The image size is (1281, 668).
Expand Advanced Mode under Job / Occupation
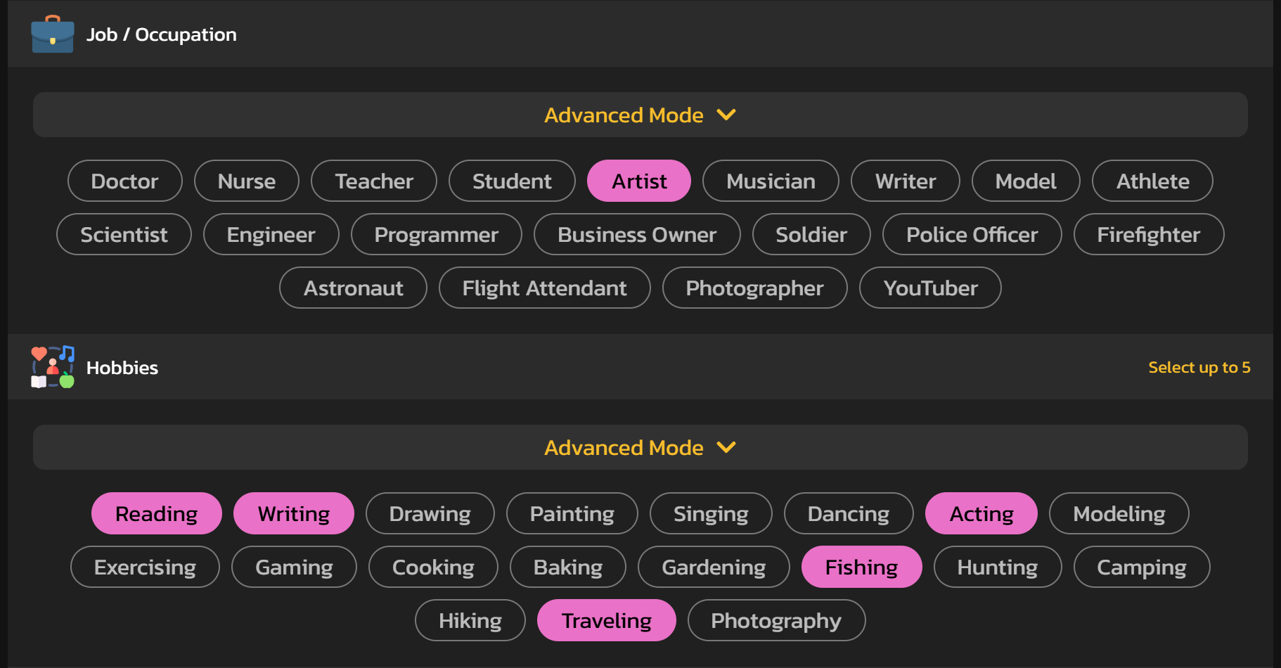click(x=640, y=115)
